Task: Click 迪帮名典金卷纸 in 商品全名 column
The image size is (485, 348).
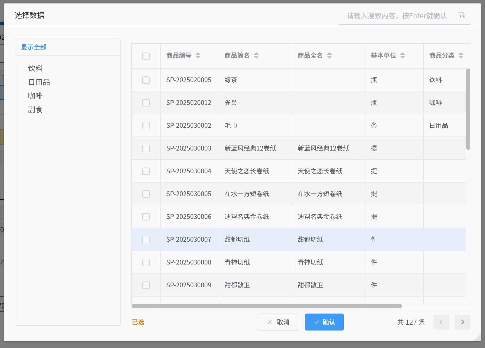Action: click(x=320, y=217)
